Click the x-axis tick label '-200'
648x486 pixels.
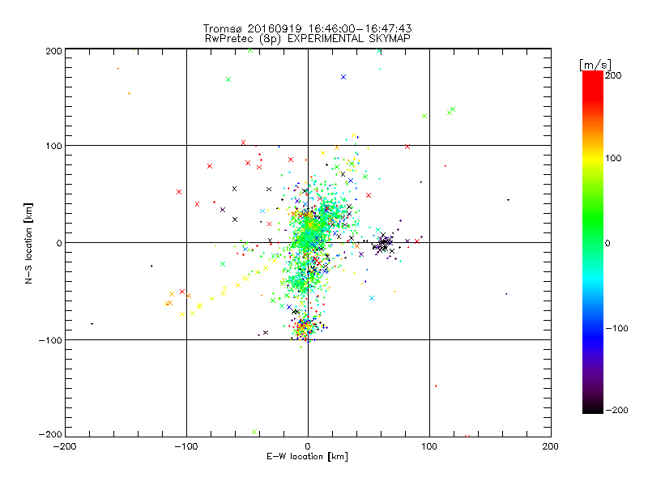[x=65, y=446]
